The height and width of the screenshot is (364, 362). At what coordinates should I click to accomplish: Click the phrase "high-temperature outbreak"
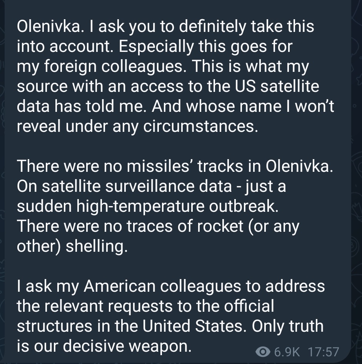point(177,207)
